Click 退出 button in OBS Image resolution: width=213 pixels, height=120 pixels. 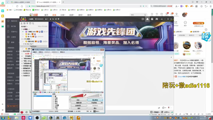(95, 108)
